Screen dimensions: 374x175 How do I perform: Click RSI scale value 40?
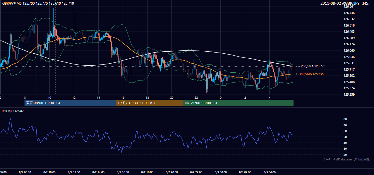tap(345, 143)
